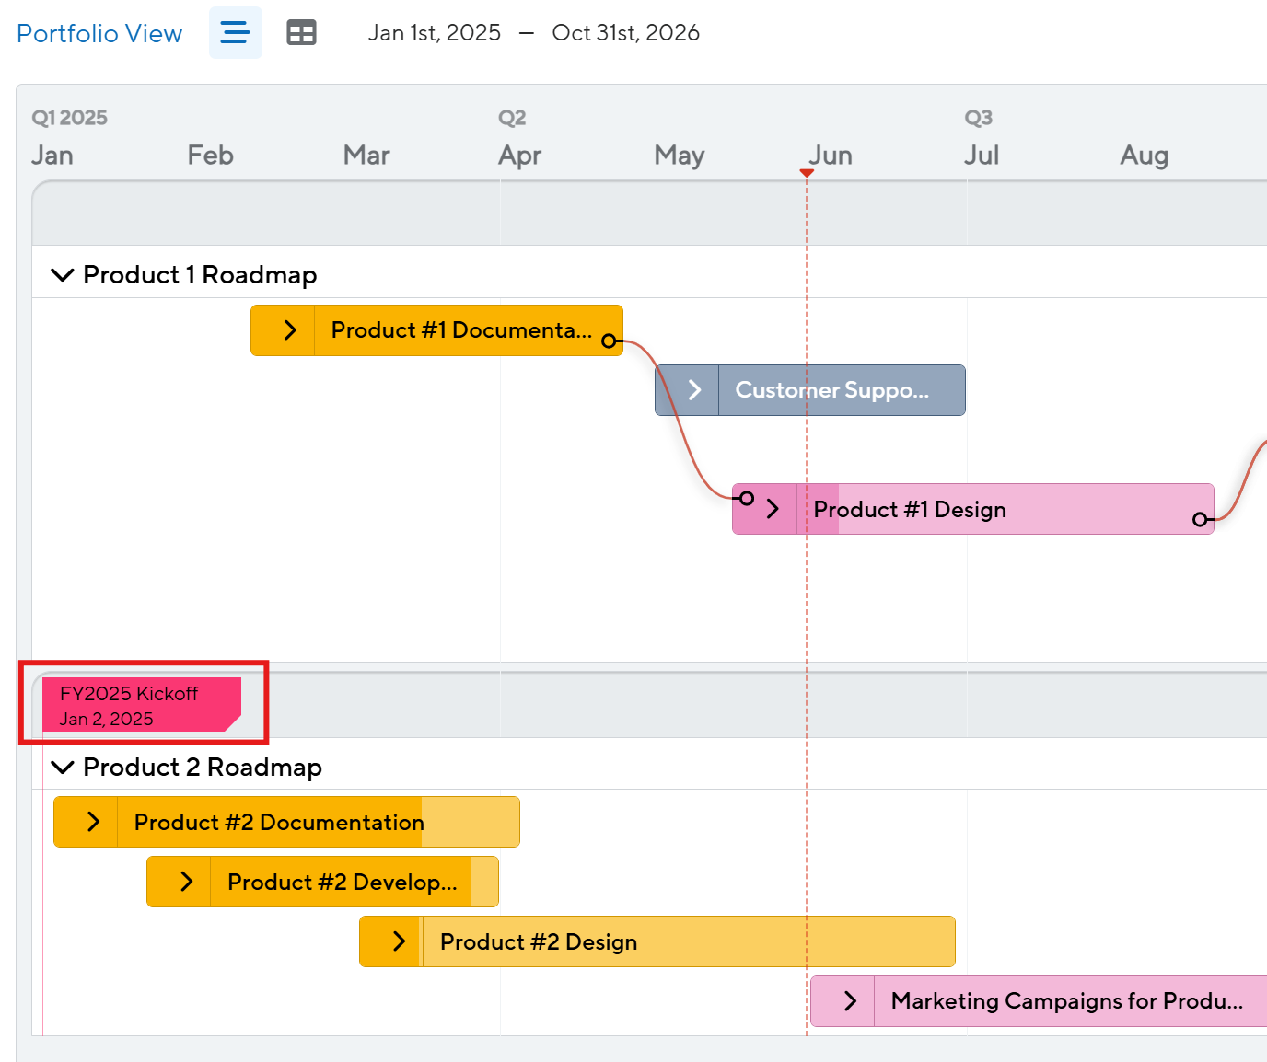The height and width of the screenshot is (1062, 1267).
Task: Select the Product #2 Design bar label
Action: point(539,942)
